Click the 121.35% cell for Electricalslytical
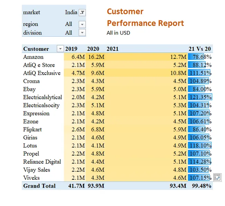This screenshot has height=206, width=225. click(x=200, y=97)
